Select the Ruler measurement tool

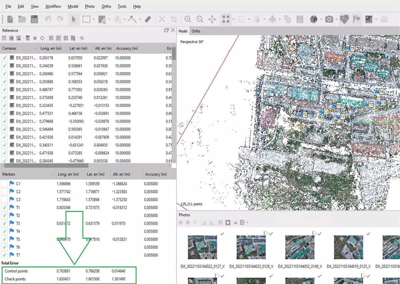(148, 19)
